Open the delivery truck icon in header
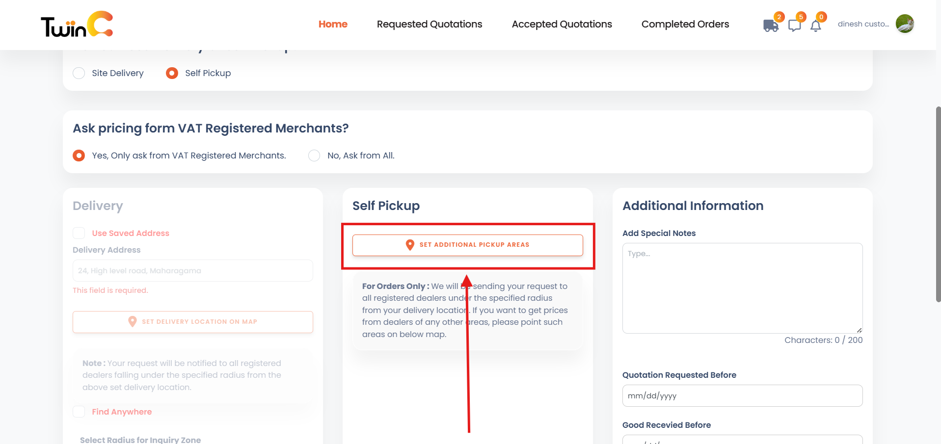Viewport: 941px width, 444px height. coord(771,26)
